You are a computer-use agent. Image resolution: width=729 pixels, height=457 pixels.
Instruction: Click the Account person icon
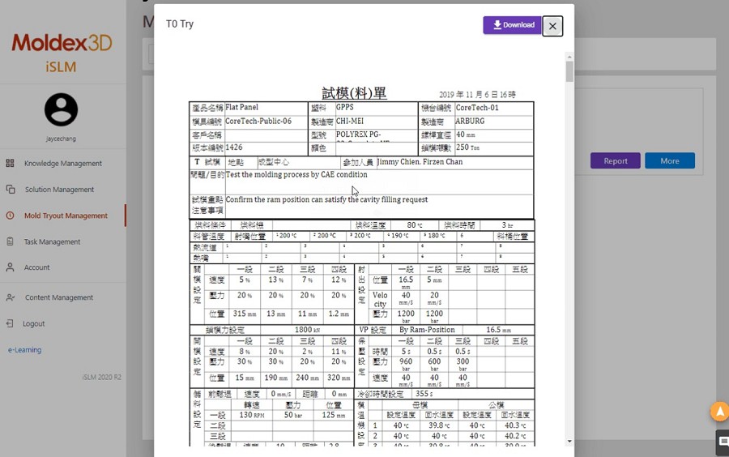[x=10, y=267]
